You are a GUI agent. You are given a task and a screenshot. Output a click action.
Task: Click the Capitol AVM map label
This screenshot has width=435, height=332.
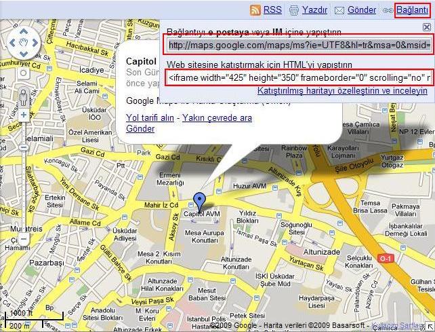tap(202, 214)
